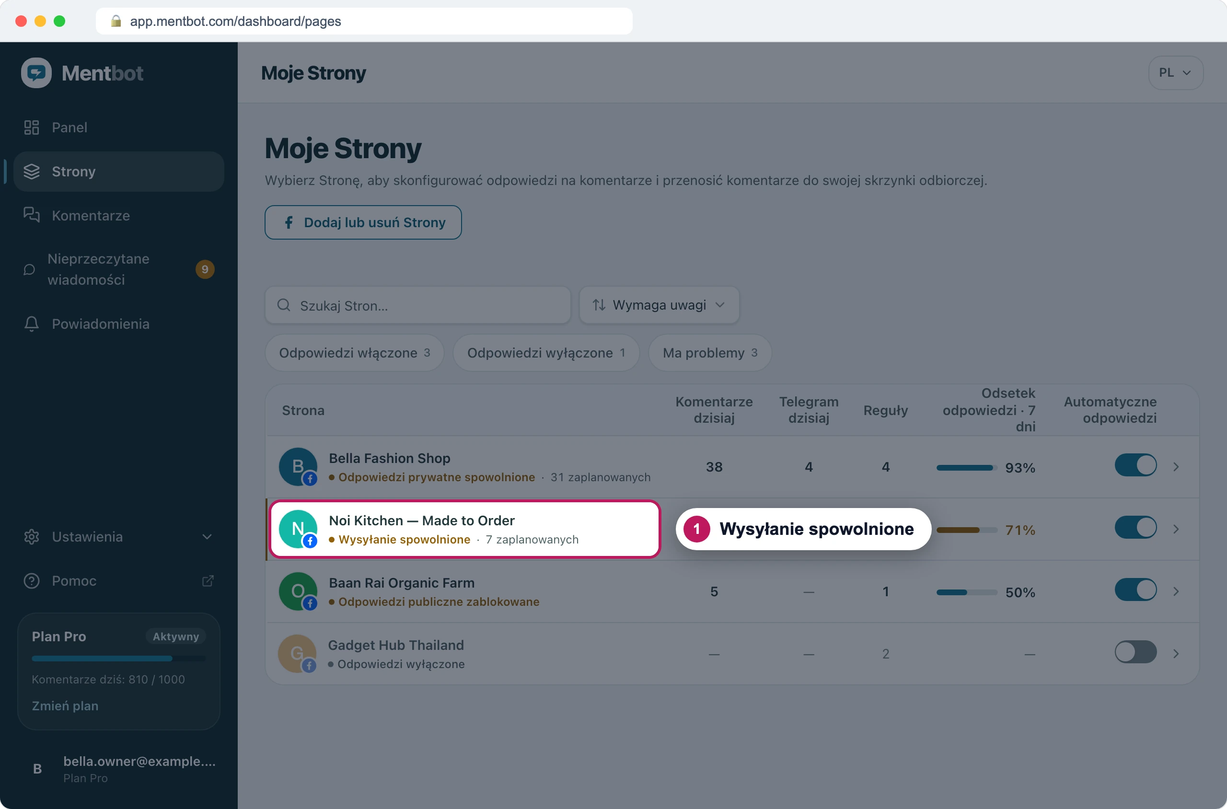Image resolution: width=1227 pixels, height=809 pixels.
Task: Open Powiadomienia bell icon
Action: tap(32, 324)
